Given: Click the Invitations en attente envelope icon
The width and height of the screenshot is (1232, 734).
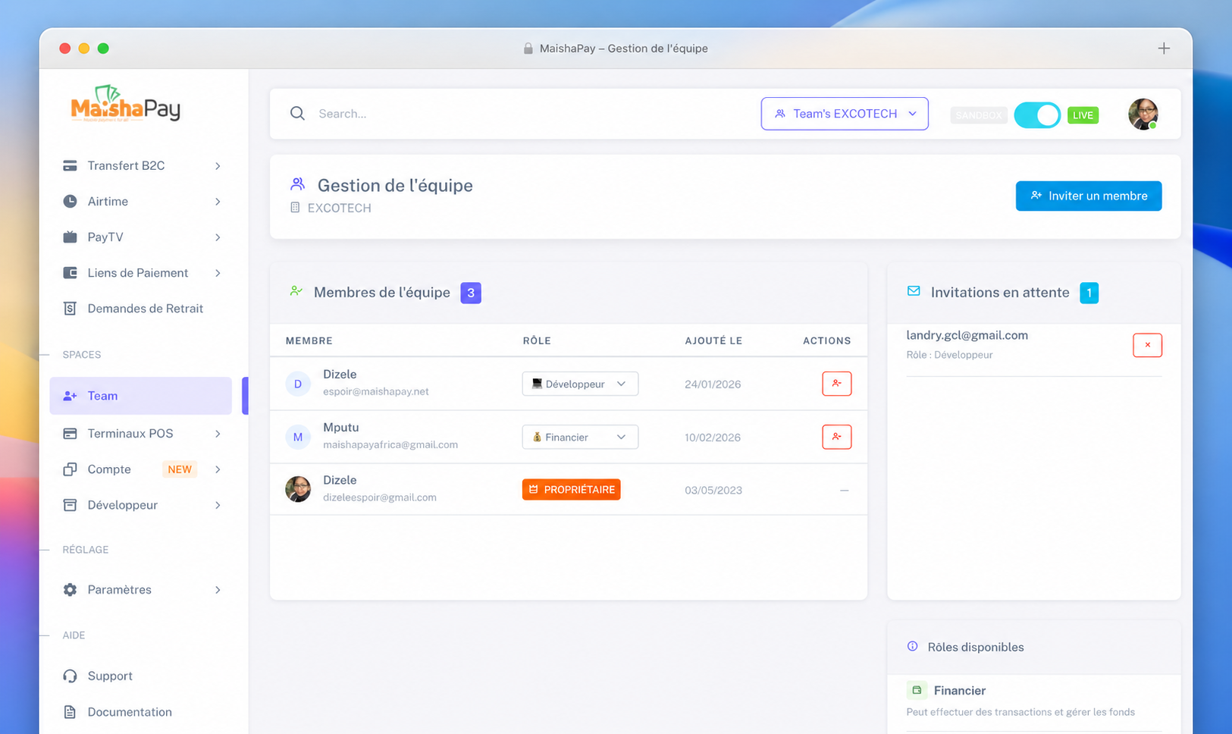Looking at the screenshot, I should click(914, 291).
